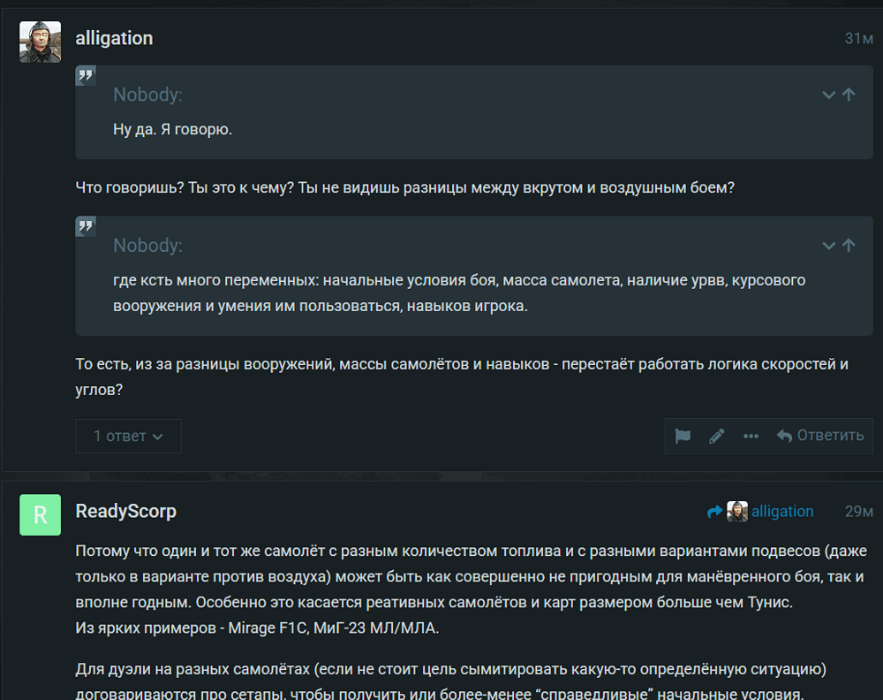
Task: Expand the "1 ответ" replies list
Action: tap(128, 436)
